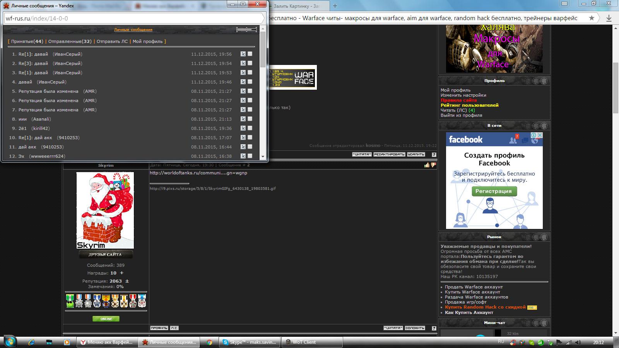Click РЕДАКТИРОВАТЬ button on post
This screenshot has height=348, width=619.
pos(390,155)
